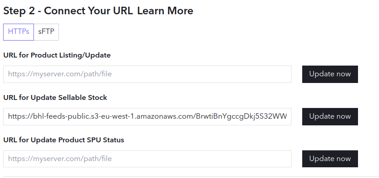Activate the purple-outlined HTTPs option
The height and width of the screenshot is (178, 379).
pyautogui.click(x=18, y=32)
